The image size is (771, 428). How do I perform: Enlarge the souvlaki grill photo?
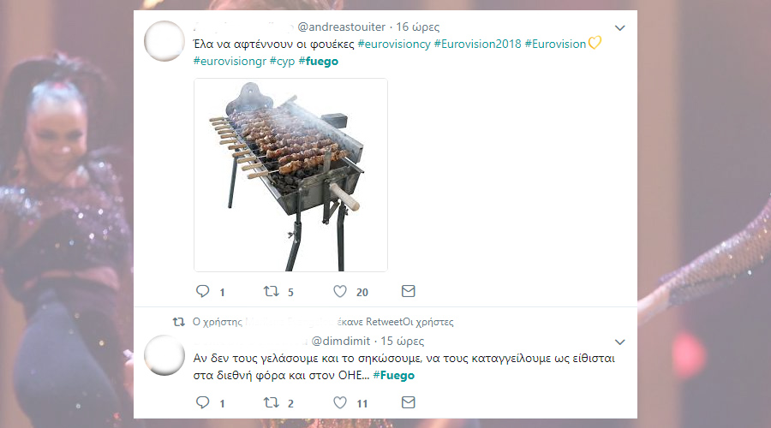pos(290,175)
